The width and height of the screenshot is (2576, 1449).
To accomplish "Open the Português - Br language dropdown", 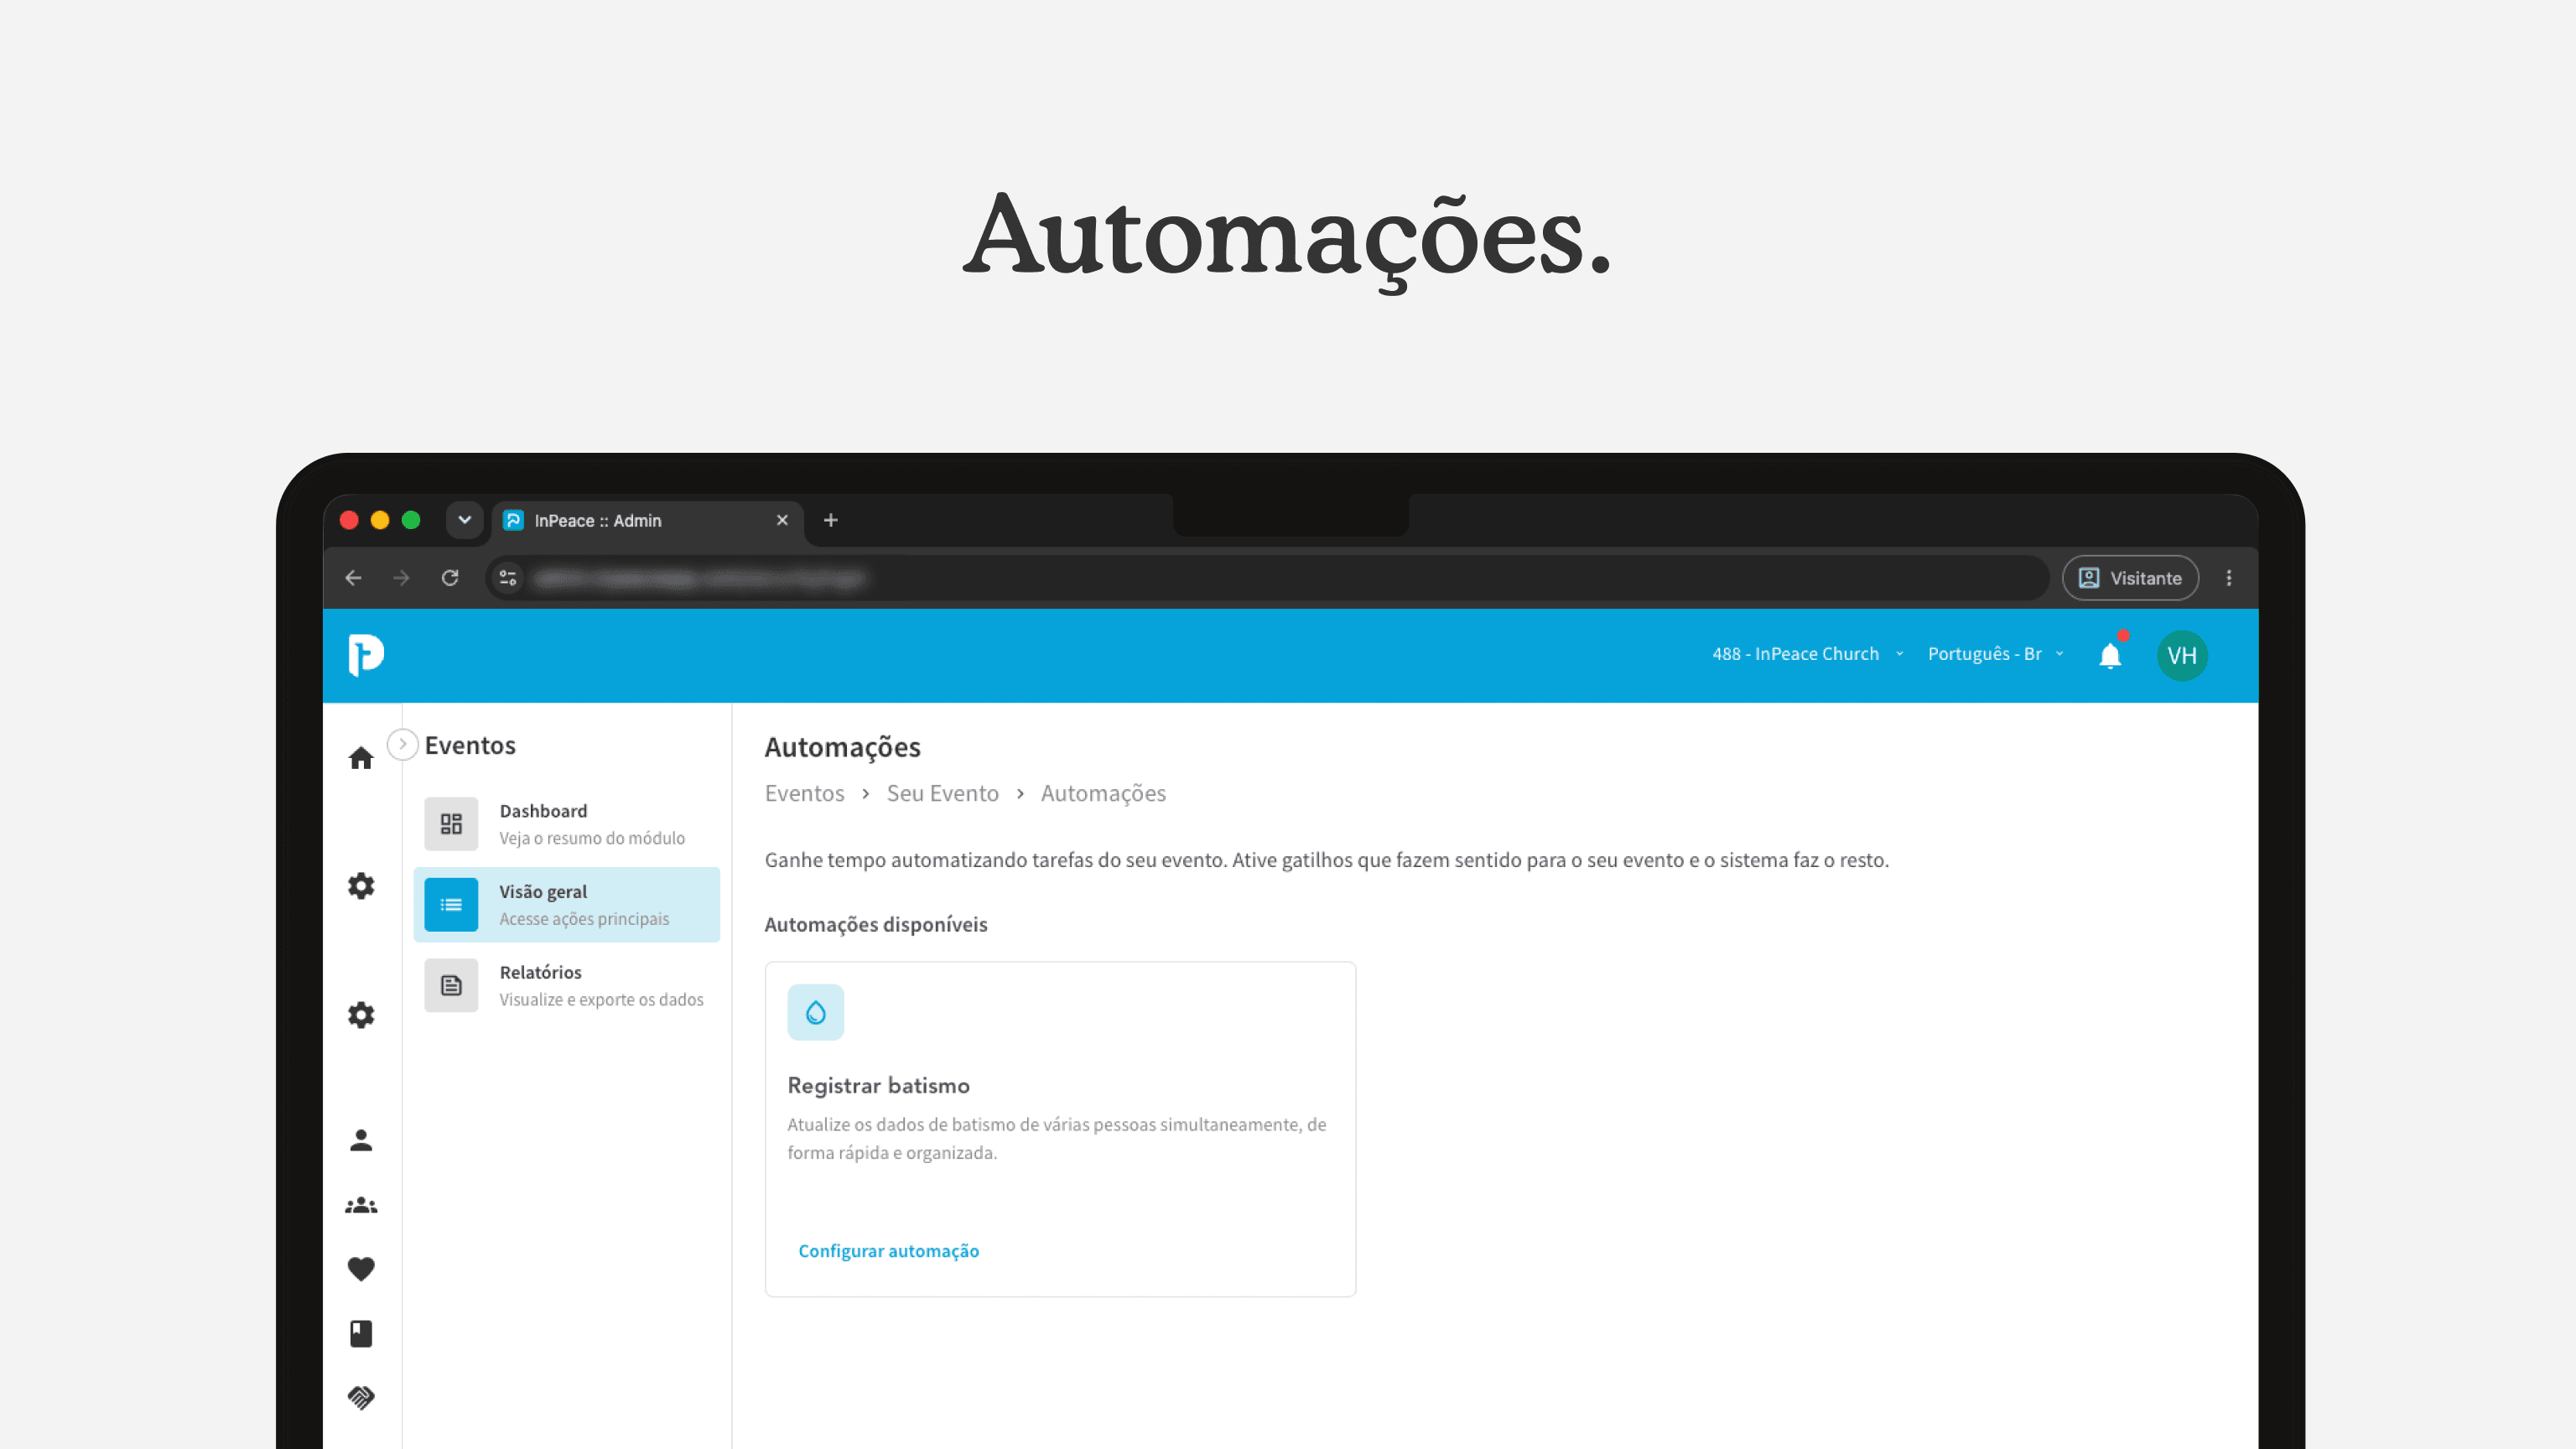I will click(1996, 654).
